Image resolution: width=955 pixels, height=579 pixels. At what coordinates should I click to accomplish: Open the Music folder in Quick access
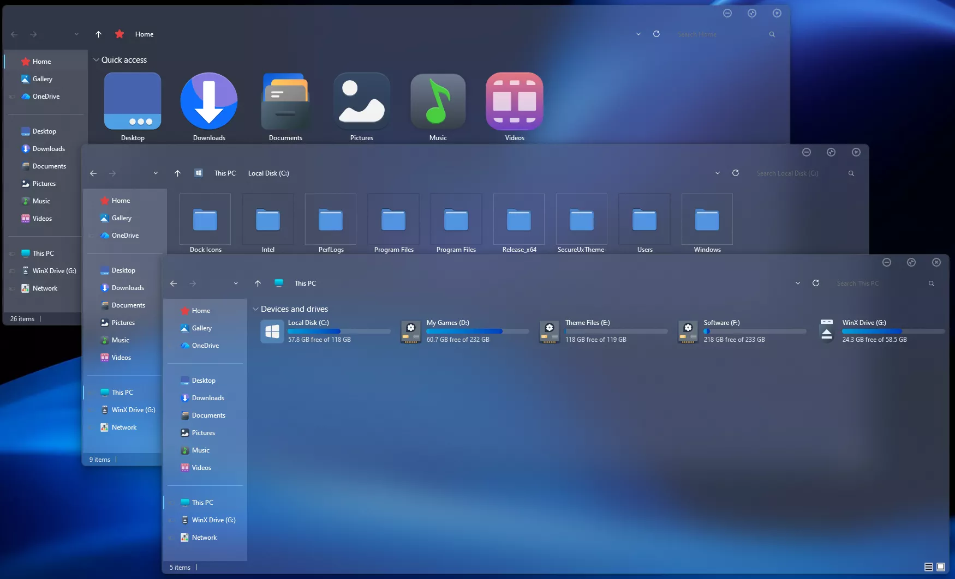click(x=438, y=102)
